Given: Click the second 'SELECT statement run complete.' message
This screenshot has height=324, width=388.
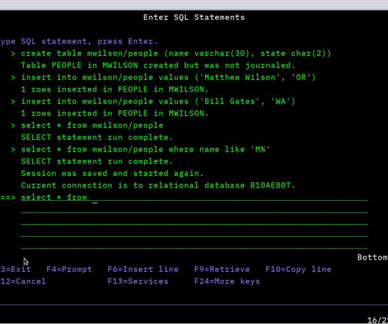Looking at the screenshot, I should coord(97,161).
